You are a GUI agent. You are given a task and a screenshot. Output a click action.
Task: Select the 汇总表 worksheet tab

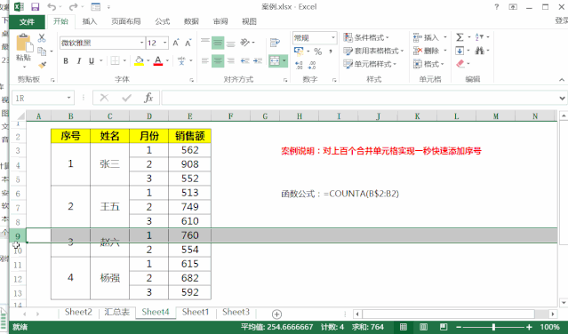(116, 312)
